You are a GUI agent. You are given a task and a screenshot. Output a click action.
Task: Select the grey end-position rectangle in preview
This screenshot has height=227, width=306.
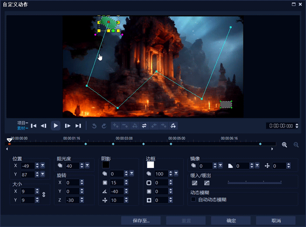tap(226, 104)
